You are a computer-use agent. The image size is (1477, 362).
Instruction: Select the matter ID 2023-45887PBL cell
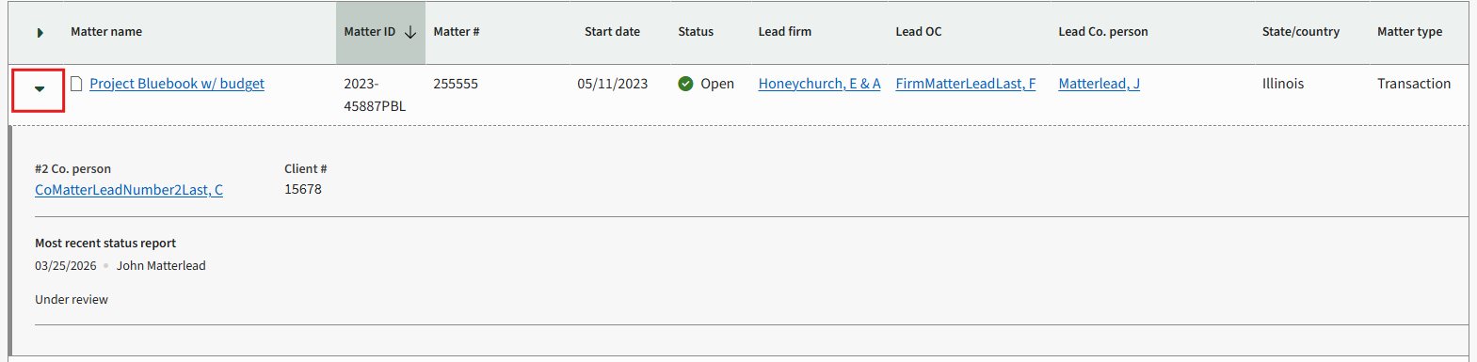pyautogui.click(x=375, y=95)
